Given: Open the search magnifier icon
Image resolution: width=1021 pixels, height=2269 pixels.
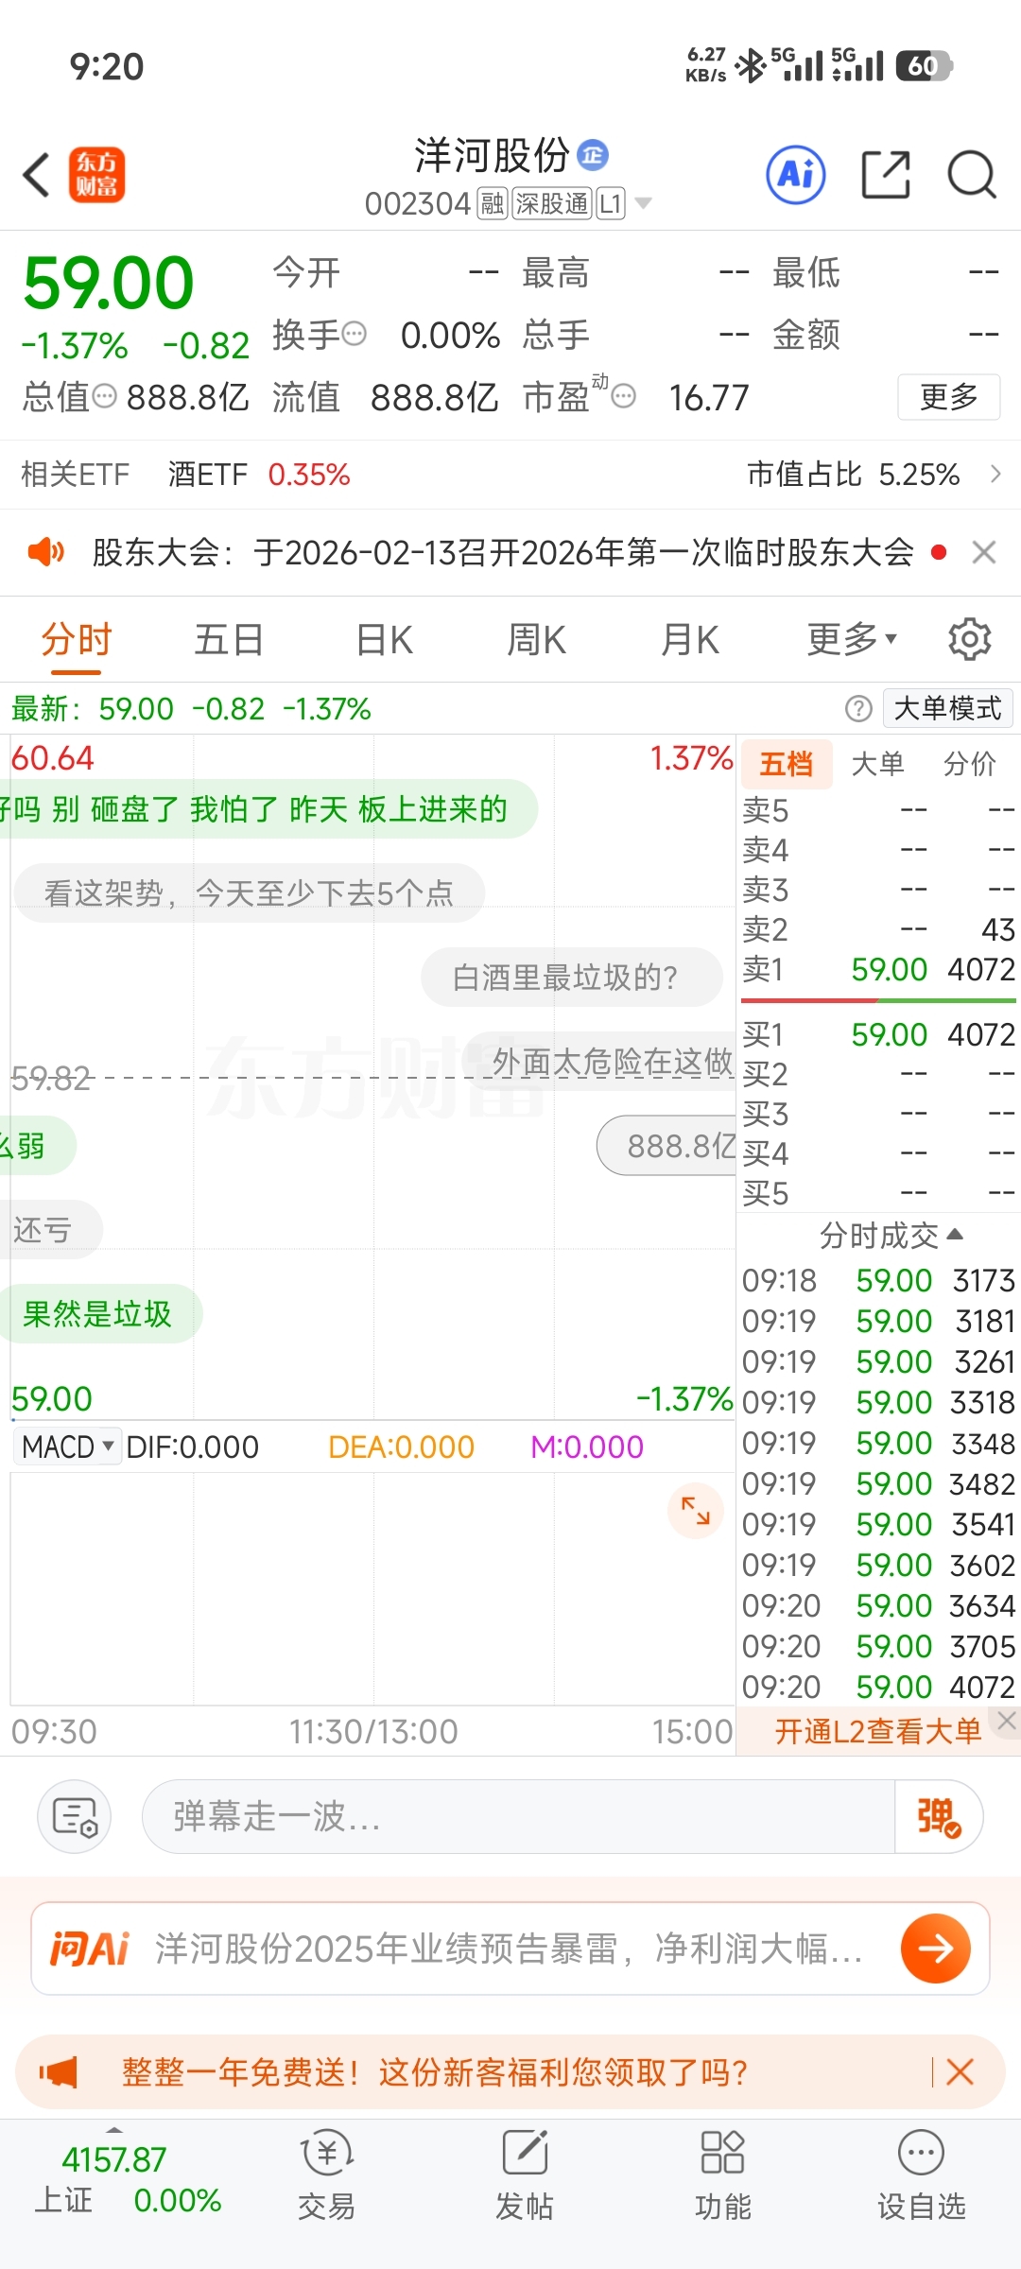Looking at the screenshot, I should point(972,175).
